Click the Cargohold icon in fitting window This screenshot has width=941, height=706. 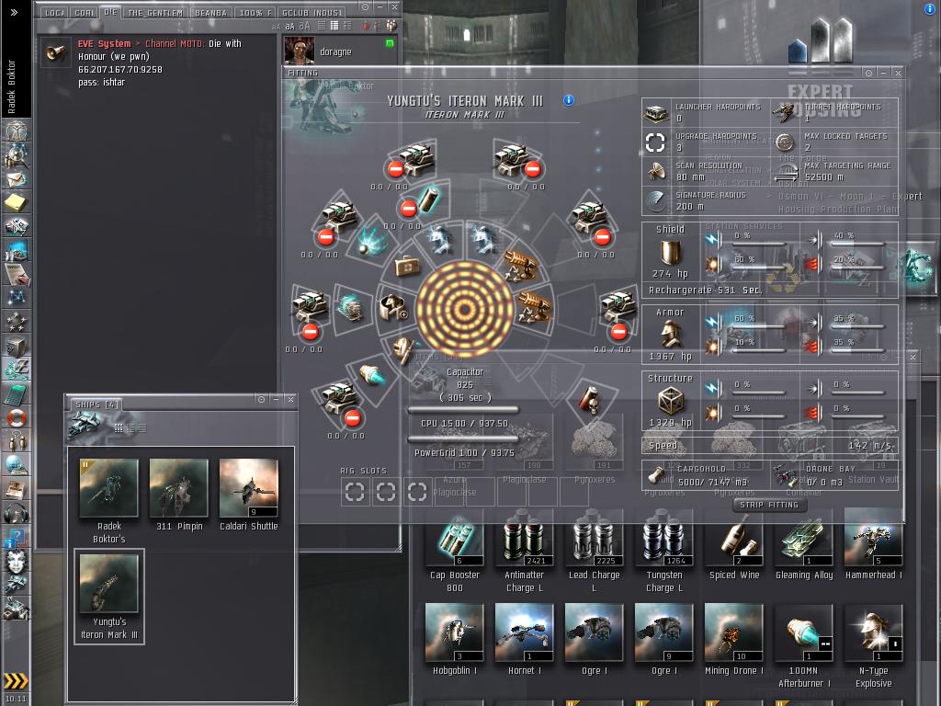(x=657, y=475)
